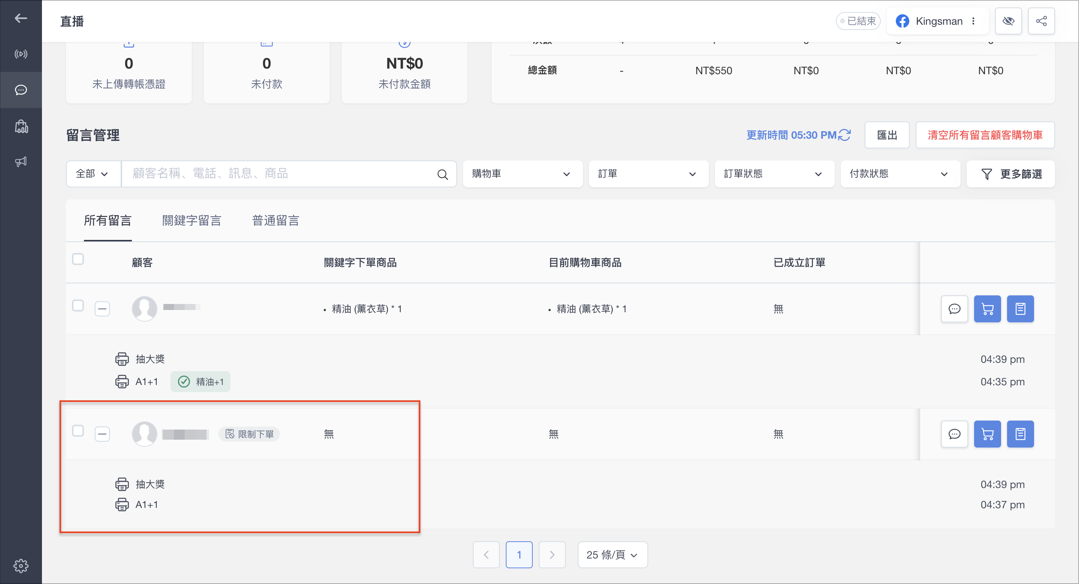
Task: Open the 訂單狀態 filter dropdown
Action: pyautogui.click(x=774, y=174)
